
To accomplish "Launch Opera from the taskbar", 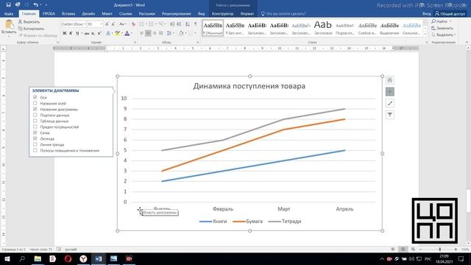I will tap(68, 258).
